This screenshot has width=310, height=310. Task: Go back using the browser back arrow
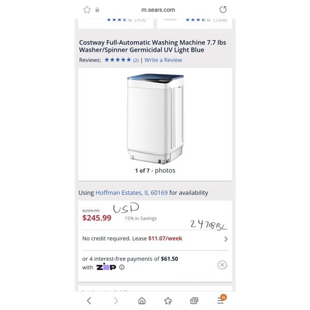89,301
